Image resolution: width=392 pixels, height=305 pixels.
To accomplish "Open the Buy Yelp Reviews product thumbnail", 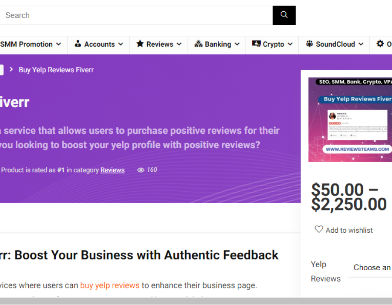I will click(x=350, y=120).
